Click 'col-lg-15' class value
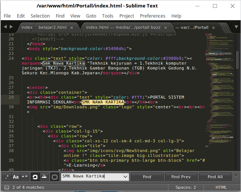Screen dimensions: 241x192 pos(86,131)
